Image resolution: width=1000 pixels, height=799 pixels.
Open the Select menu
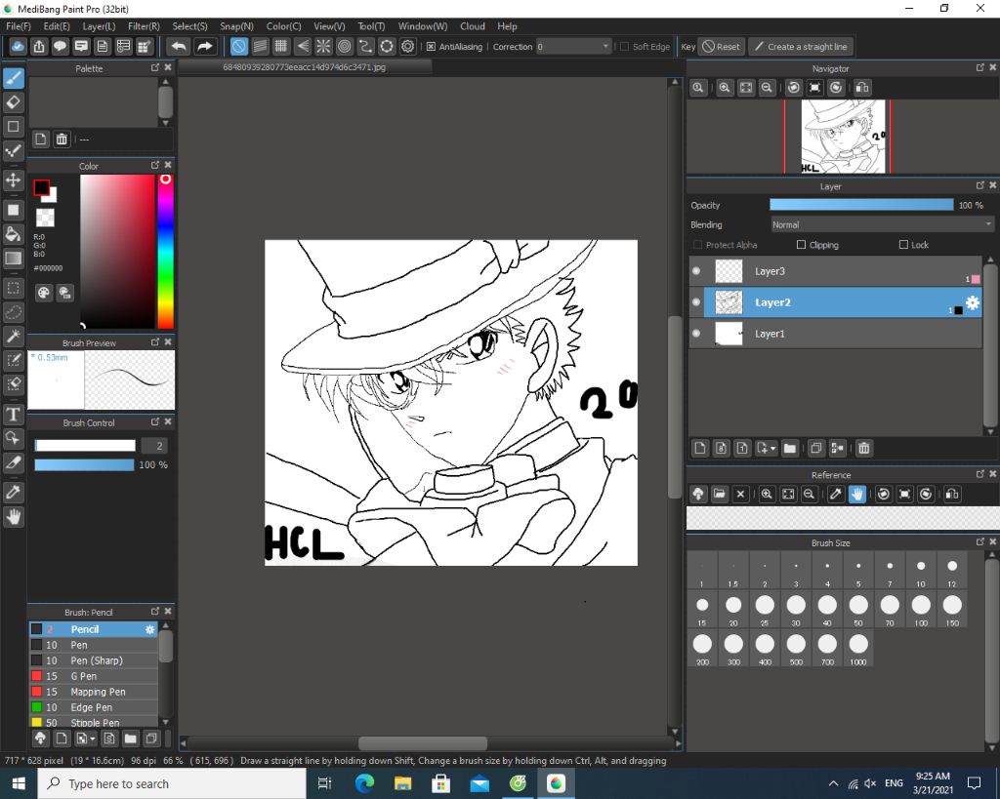click(190, 26)
